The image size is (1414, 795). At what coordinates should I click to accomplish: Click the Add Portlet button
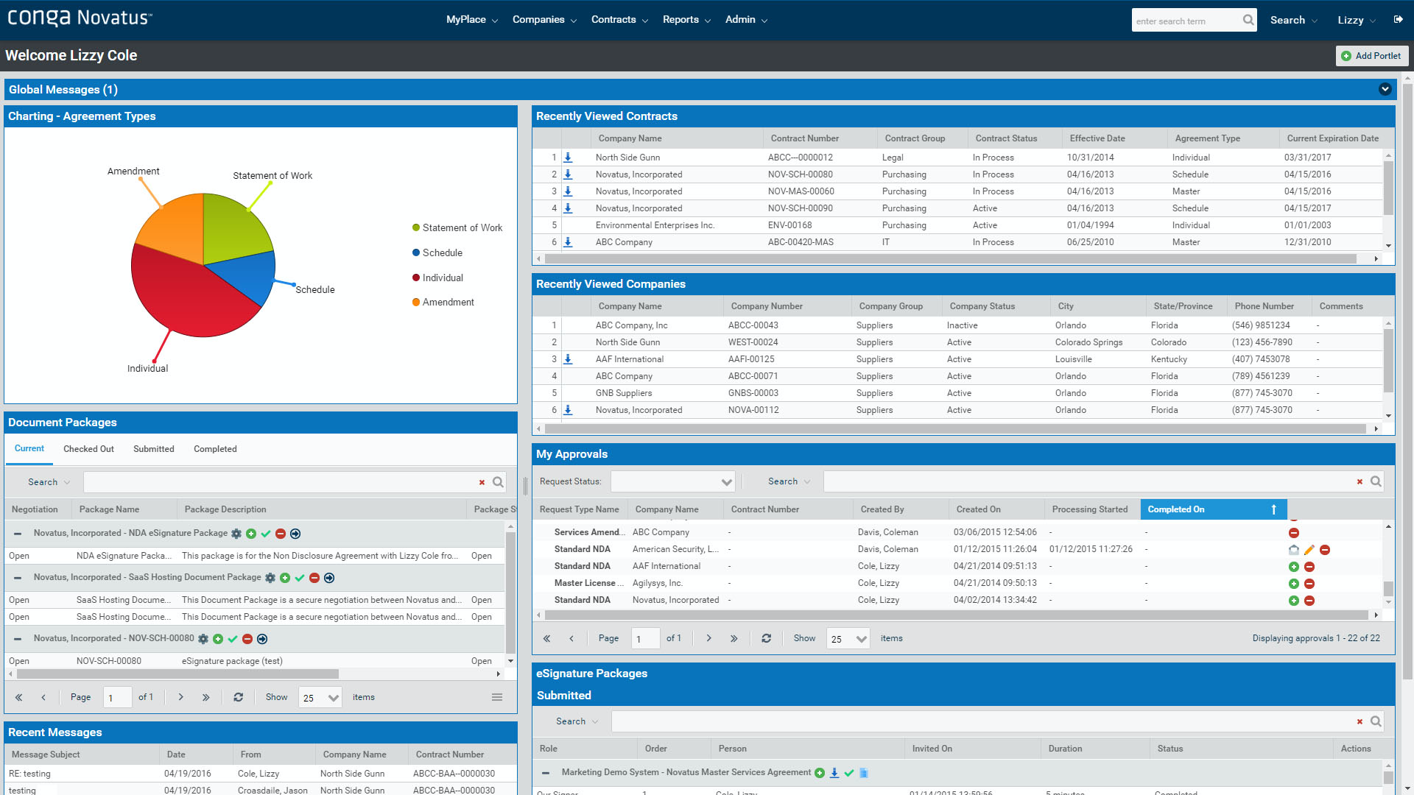1372,56
